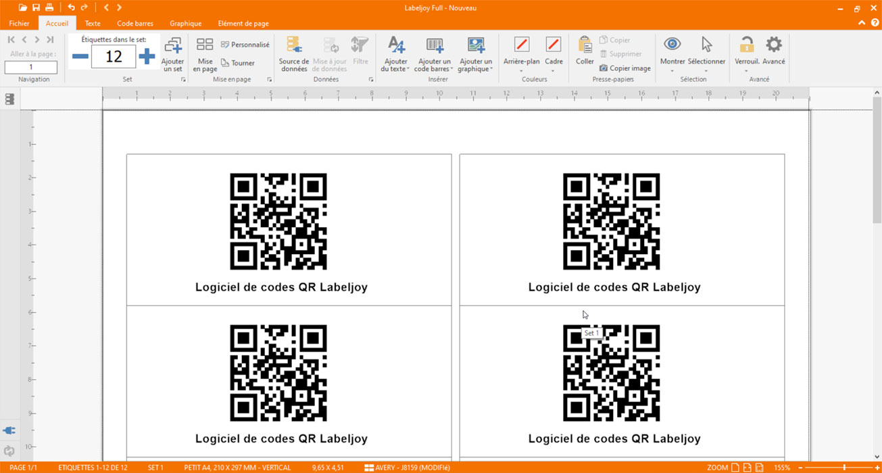
Task: Pick the 'Cadre' border color
Action: (554, 54)
